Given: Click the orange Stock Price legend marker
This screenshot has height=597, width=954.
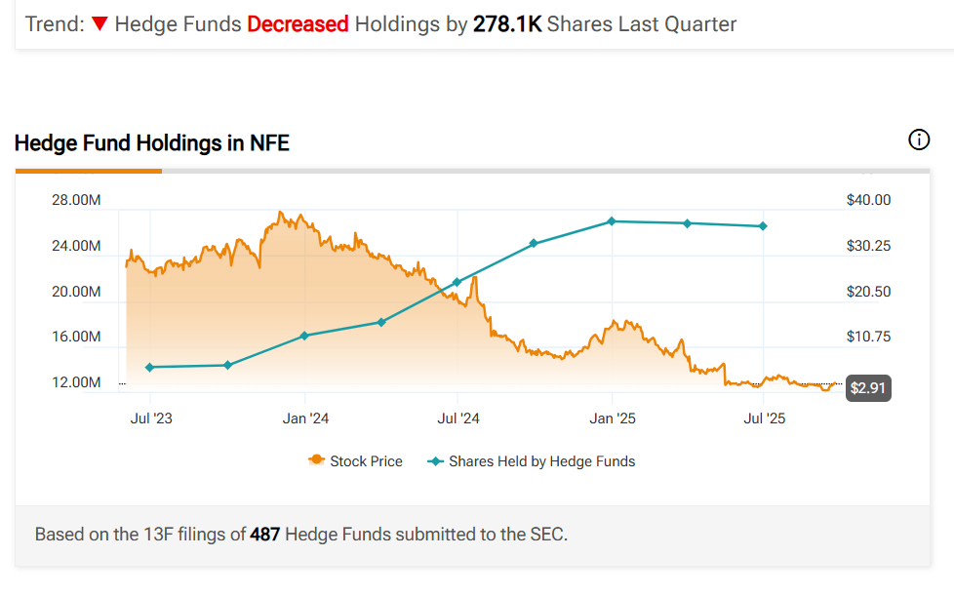Looking at the screenshot, I should pos(316,461).
